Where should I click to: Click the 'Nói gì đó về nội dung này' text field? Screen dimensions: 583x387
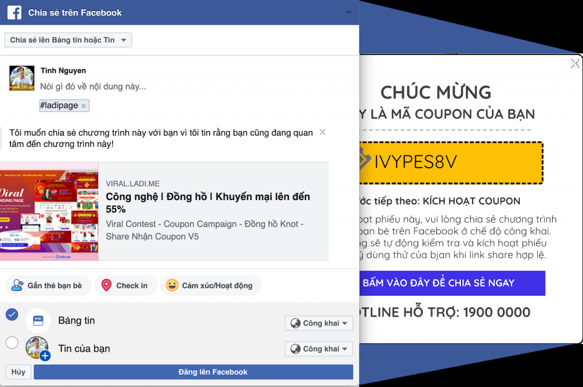[93, 86]
